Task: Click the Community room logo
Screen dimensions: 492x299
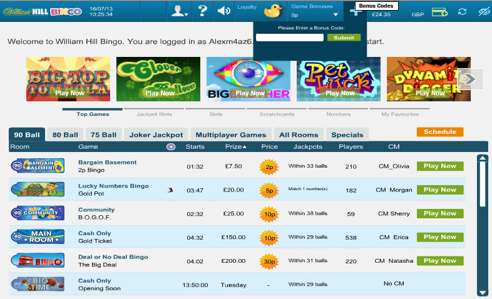Action: click(38, 213)
